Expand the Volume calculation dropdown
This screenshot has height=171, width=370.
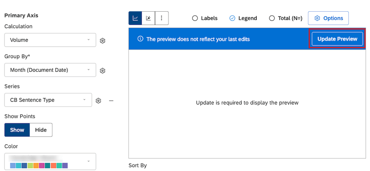click(x=50, y=40)
